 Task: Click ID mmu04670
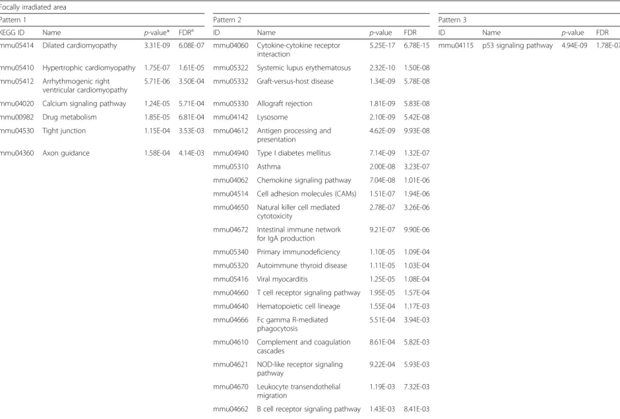coord(231,387)
